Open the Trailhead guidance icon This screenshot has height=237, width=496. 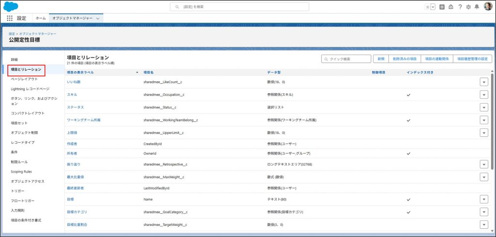450,7
